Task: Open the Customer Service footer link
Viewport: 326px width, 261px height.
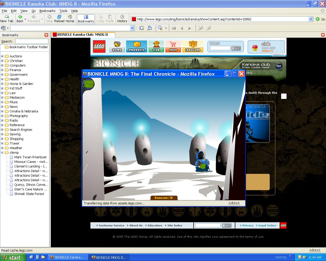Action: pyautogui.click(x=111, y=225)
